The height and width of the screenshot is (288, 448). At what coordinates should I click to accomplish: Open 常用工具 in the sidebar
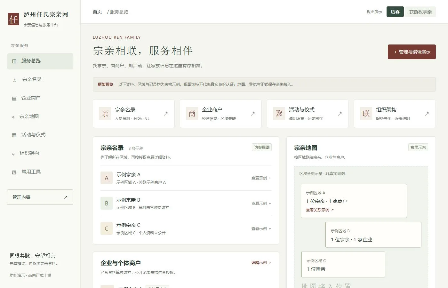coord(40,172)
